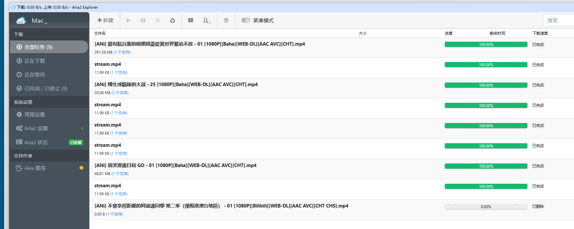Sort by the 大小 column header
The width and height of the screenshot is (574, 229).
(x=363, y=33)
